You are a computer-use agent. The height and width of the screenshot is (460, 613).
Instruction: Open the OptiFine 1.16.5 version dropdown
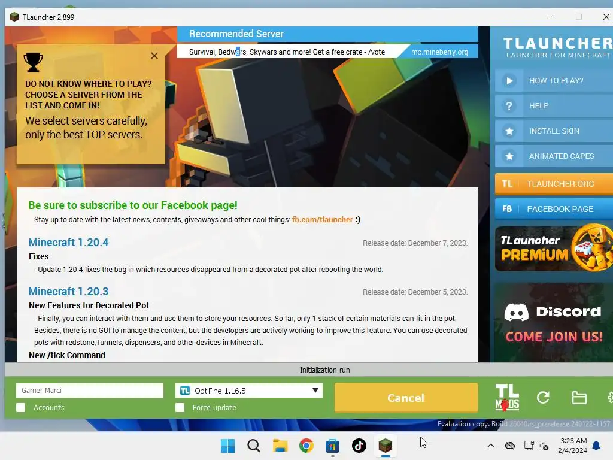point(249,391)
